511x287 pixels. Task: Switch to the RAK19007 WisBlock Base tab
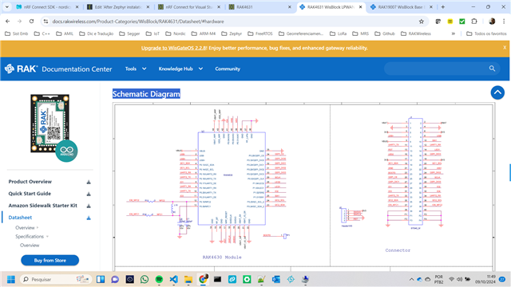click(x=400, y=7)
